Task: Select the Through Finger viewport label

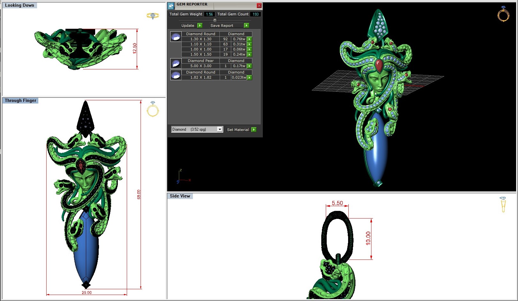Action: click(20, 100)
